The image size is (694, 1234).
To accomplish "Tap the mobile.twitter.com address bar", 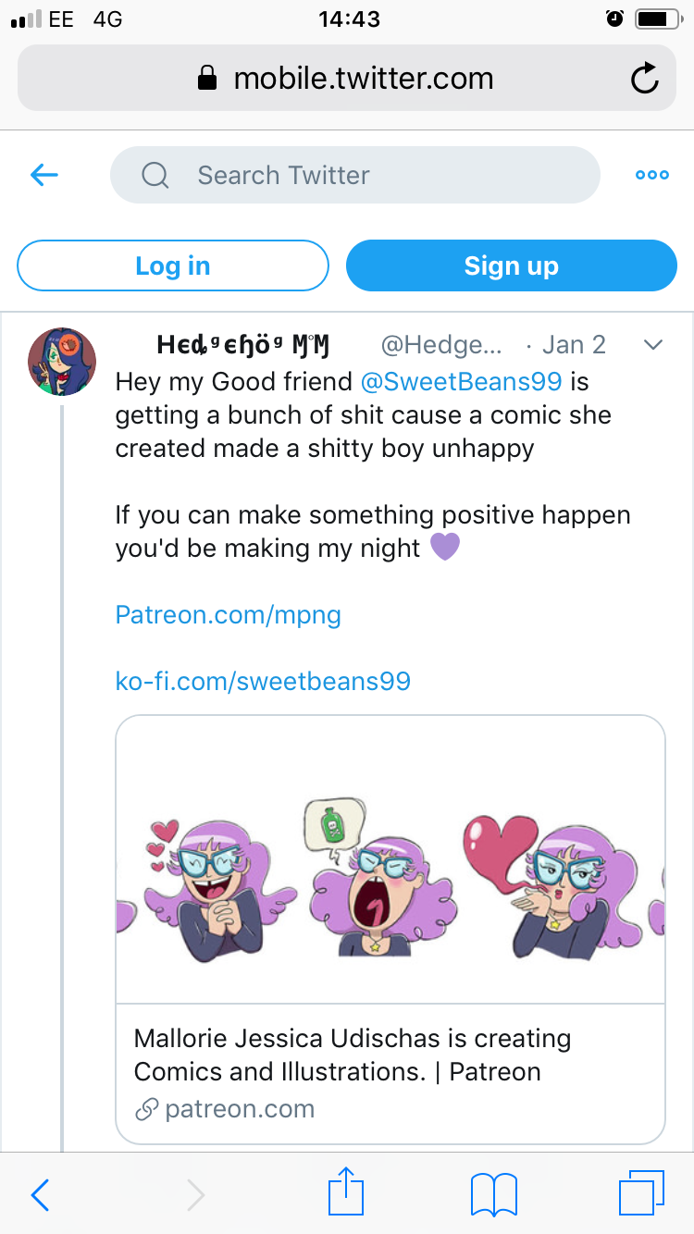I will (347, 79).
